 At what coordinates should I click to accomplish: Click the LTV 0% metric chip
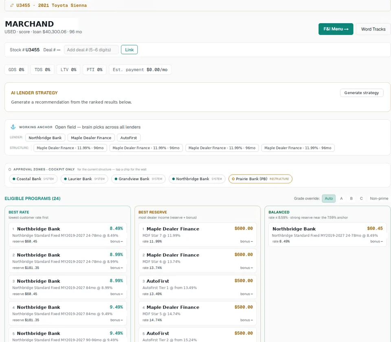(68, 70)
